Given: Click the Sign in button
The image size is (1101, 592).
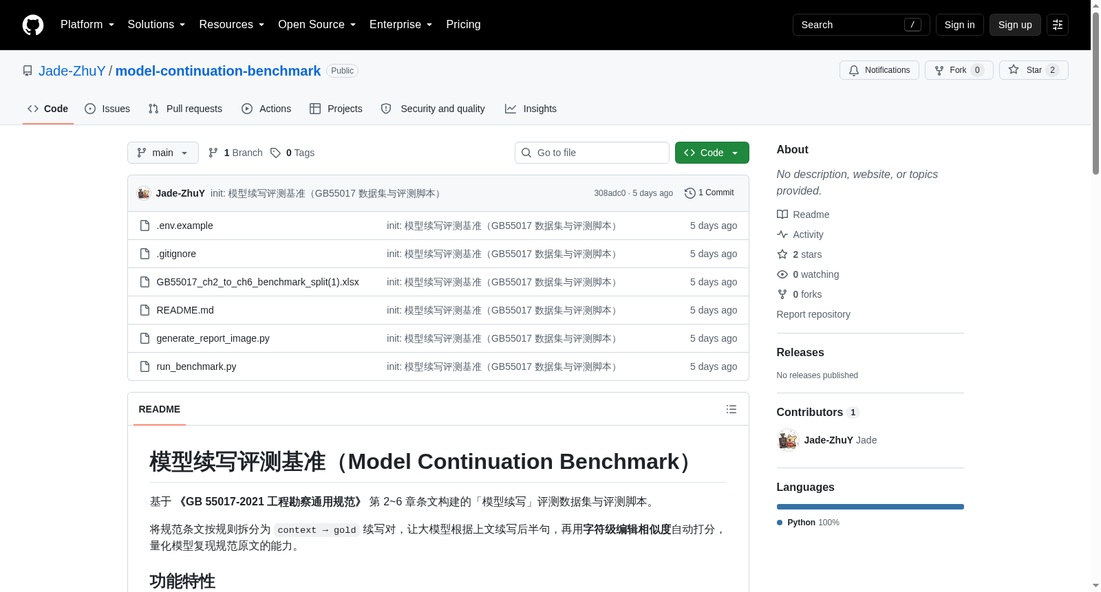Looking at the screenshot, I should pos(959,25).
